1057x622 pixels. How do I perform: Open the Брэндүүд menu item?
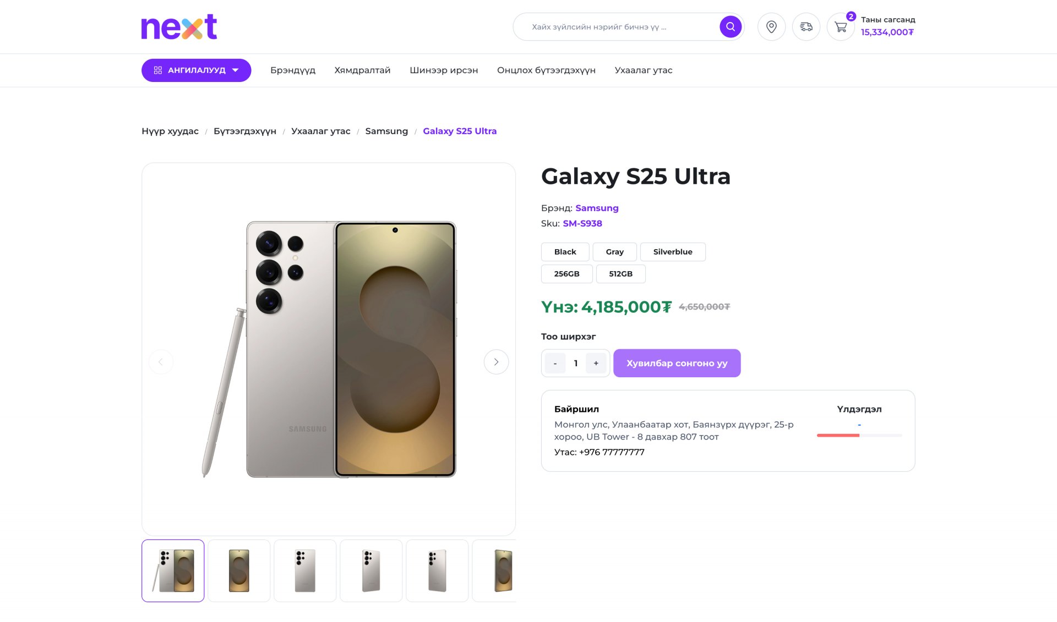[x=292, y=70]
